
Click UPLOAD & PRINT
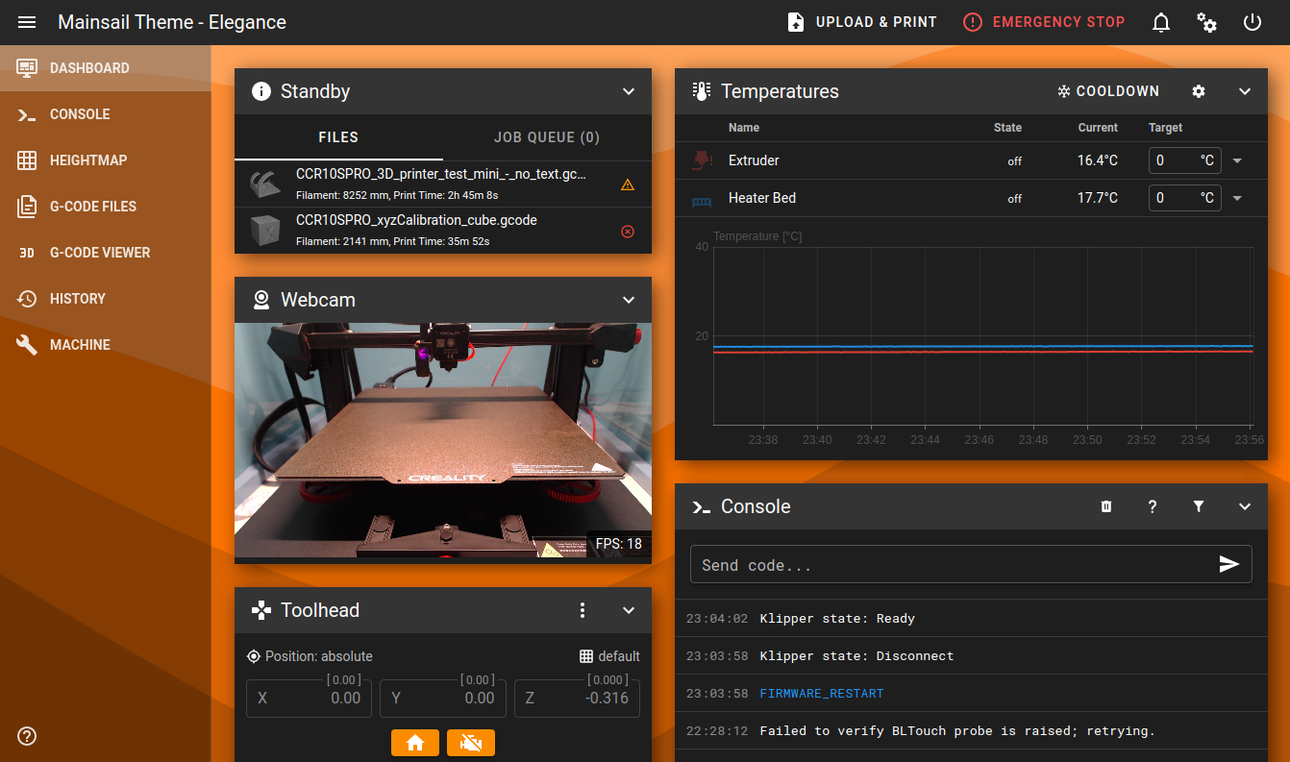pyautogui.click(x=860, y=21)
